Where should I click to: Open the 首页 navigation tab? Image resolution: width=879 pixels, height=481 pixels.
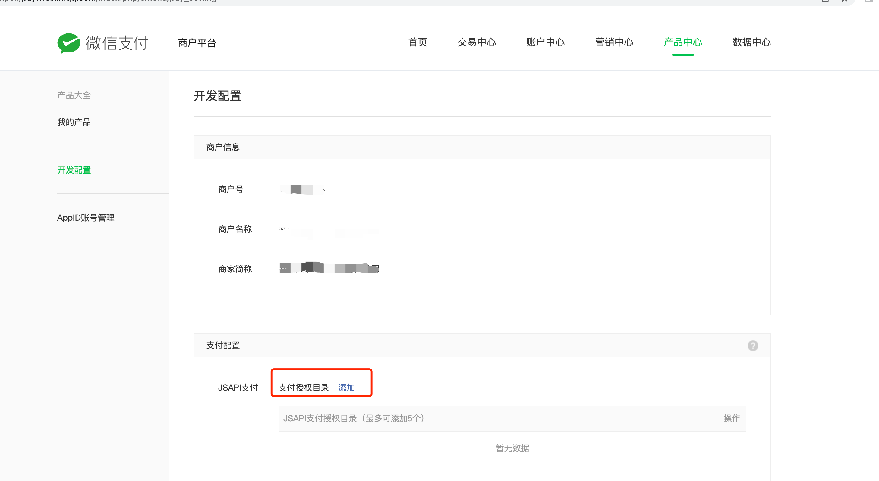417,42
